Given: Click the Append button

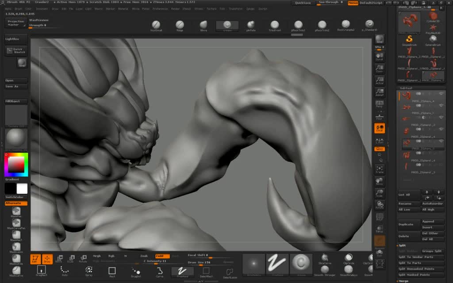Looking at the screenshot, I should click(433, 222).
